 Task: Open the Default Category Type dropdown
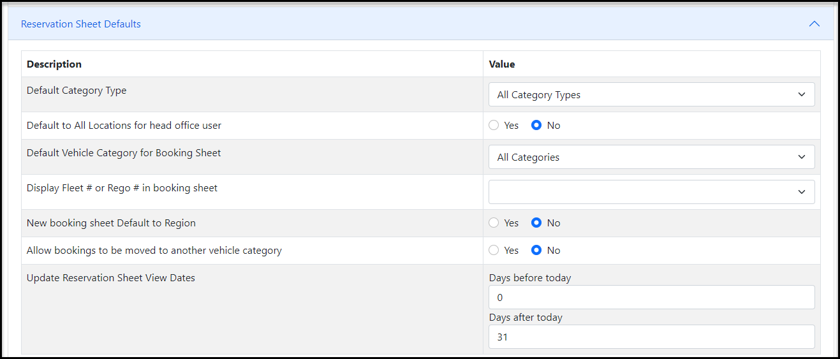652,94
